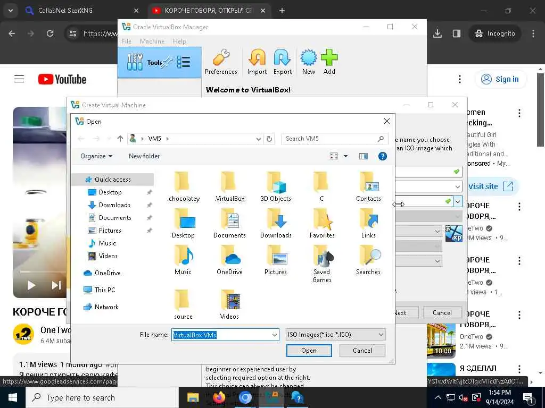Image resolution: width=545 pixels, height=408 pixels.
Task: Open the Contacts folder
Action: coord(368,186)
